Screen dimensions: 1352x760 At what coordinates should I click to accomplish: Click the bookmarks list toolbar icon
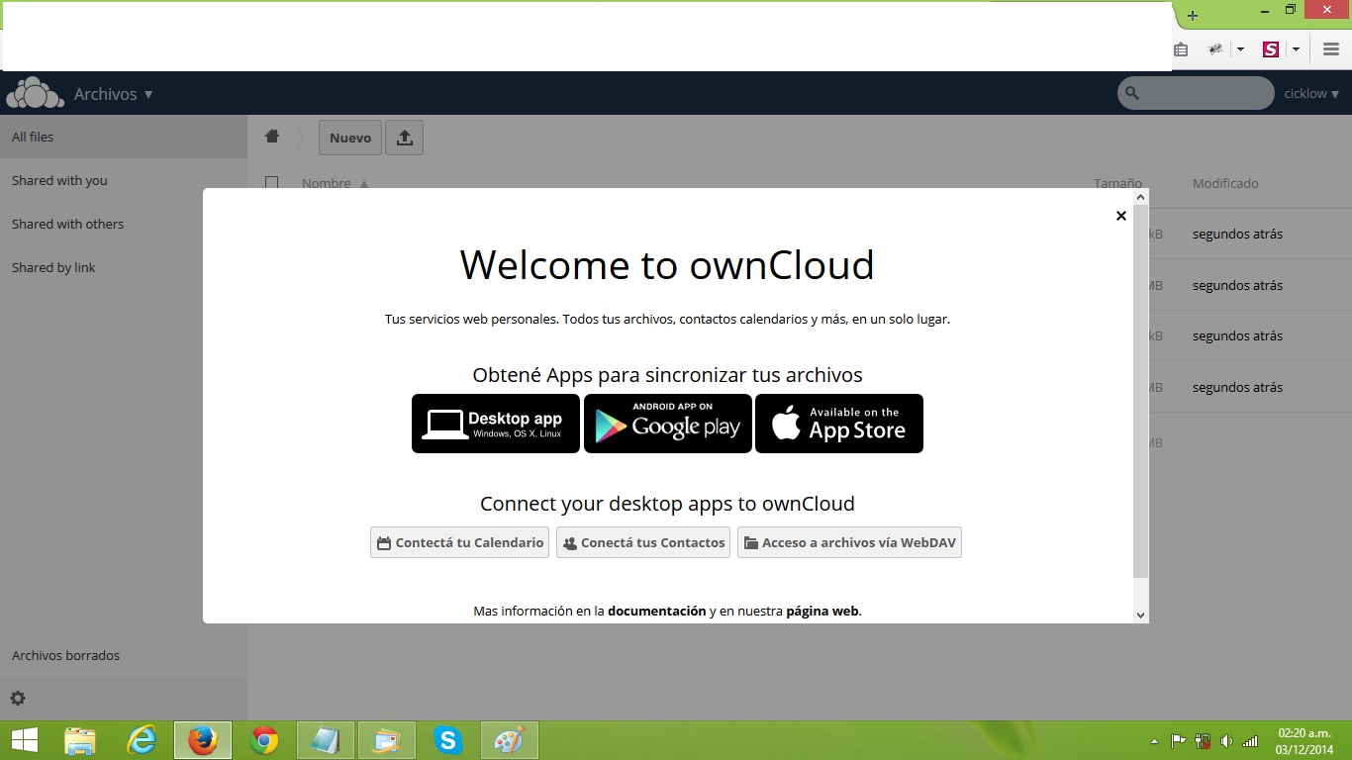pos(1181,49)
